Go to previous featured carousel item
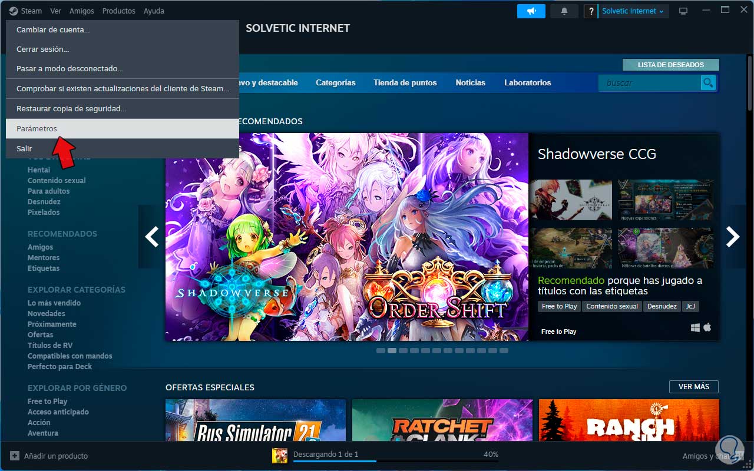The height and width of the screenshot is (471, 754). click(x=152, y=237)
